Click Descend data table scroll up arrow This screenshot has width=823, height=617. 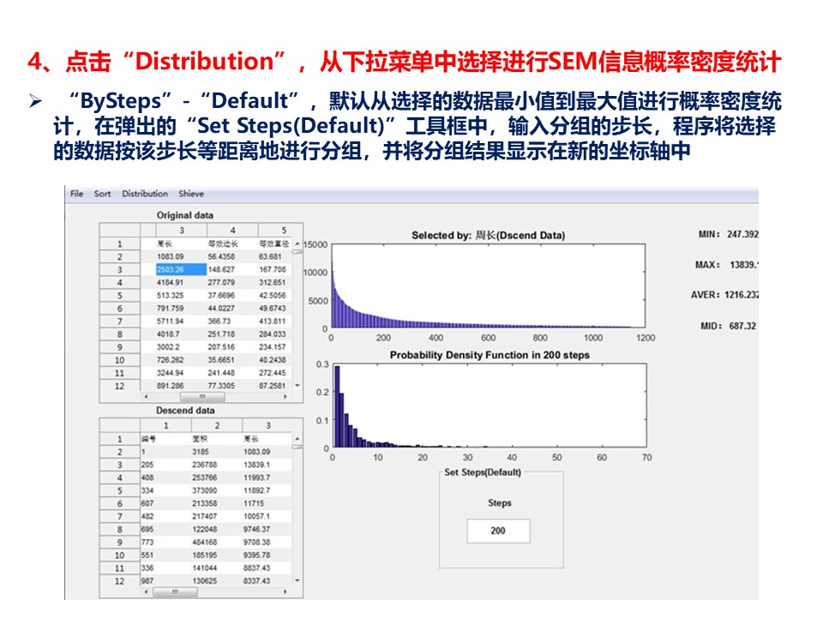click(x=297, y=439)
